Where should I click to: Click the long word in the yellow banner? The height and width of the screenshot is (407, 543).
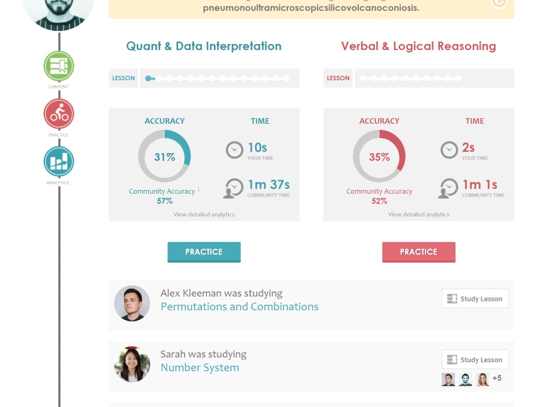311,8
